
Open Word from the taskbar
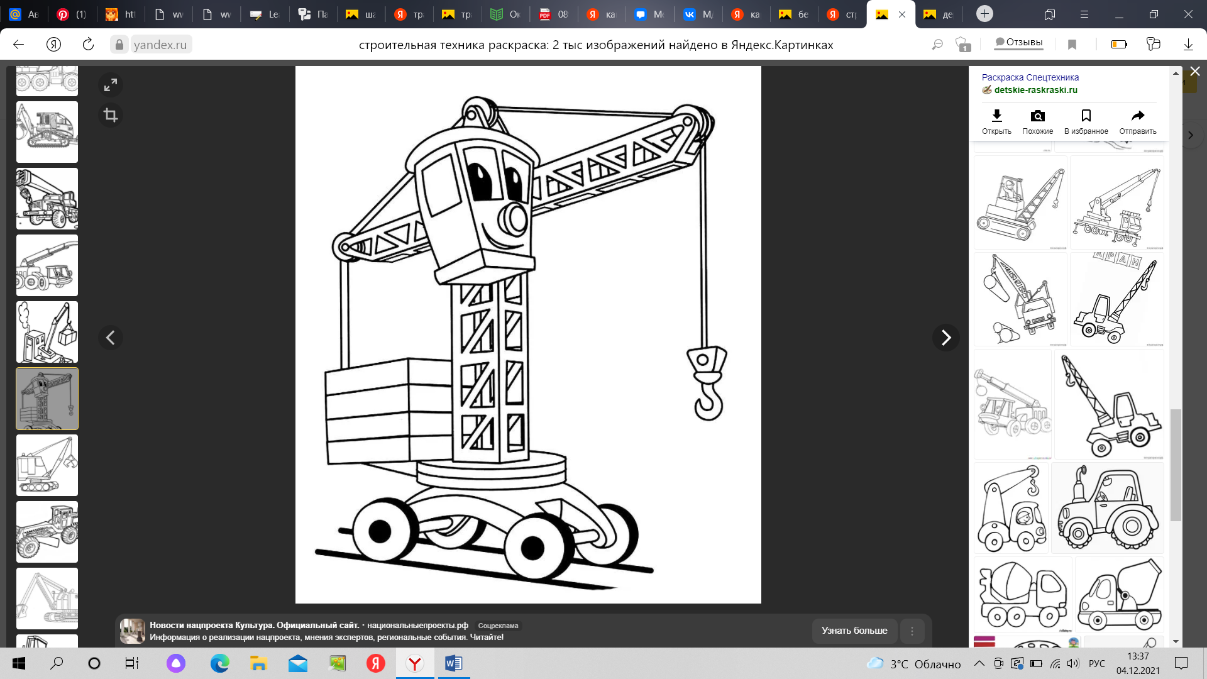tap(453, 663)
